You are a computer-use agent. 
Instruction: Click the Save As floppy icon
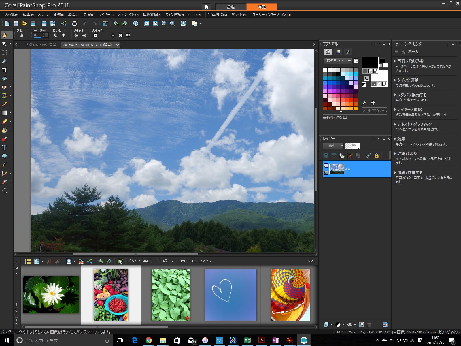53,23
